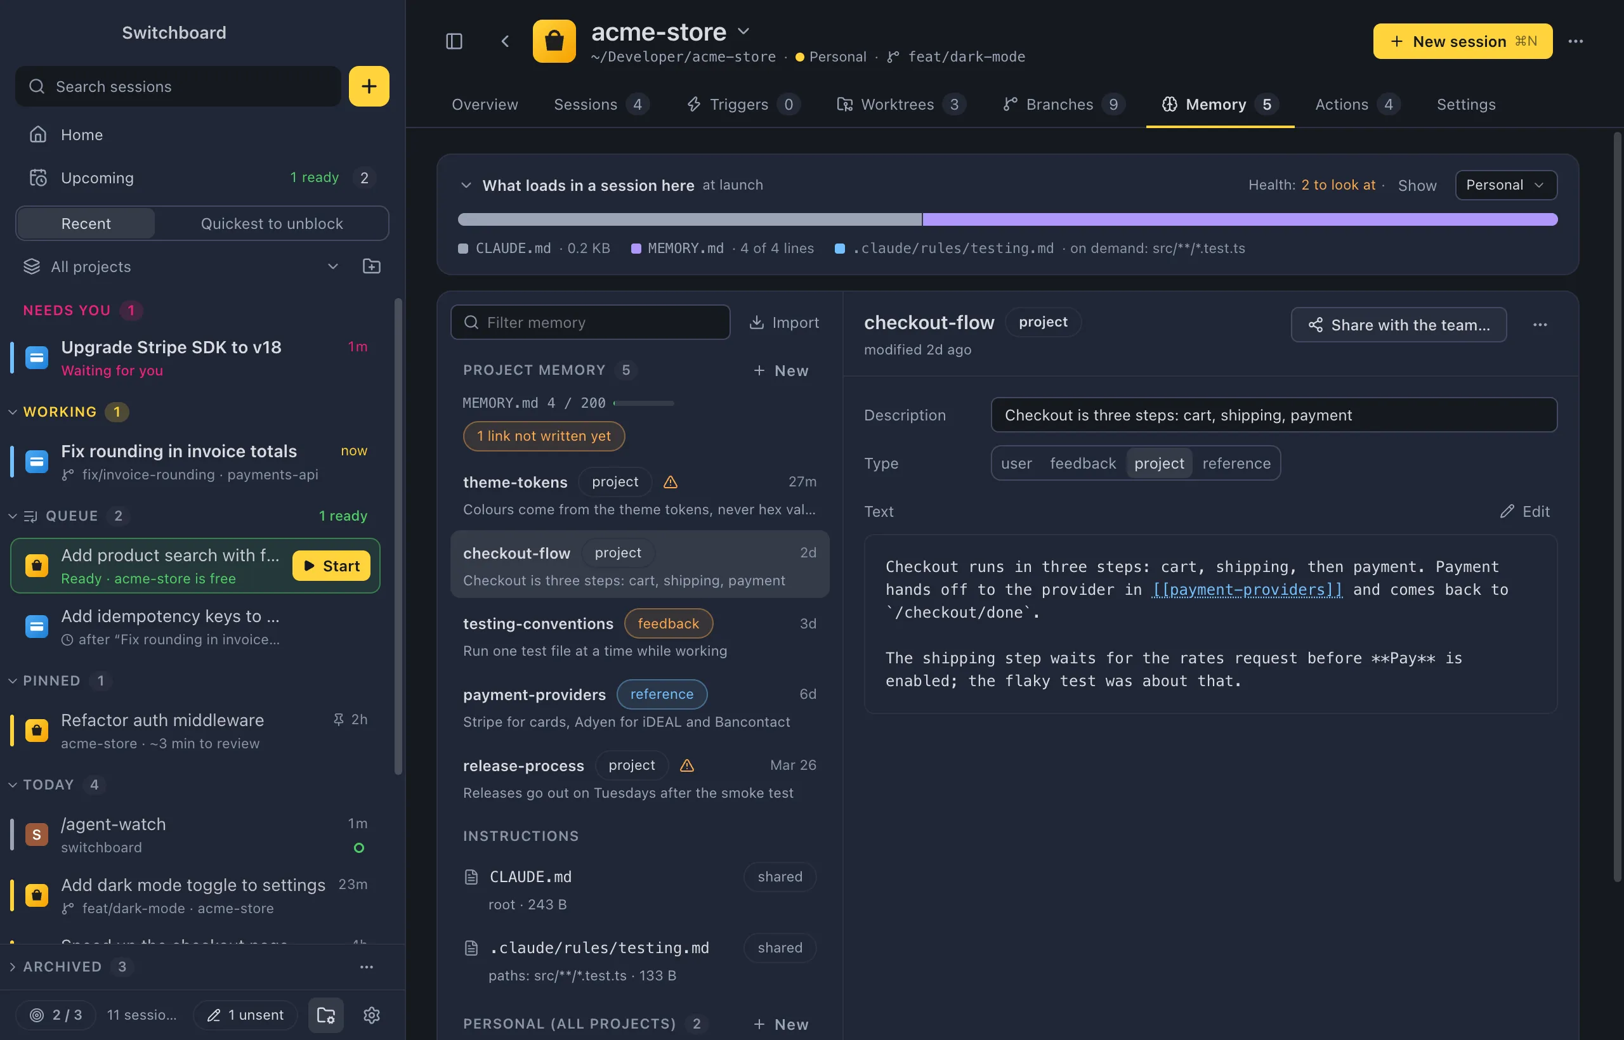Viewport: 1624px width, 1040px height.
Task: Open the Home item in sidebar
Action: 202,134
